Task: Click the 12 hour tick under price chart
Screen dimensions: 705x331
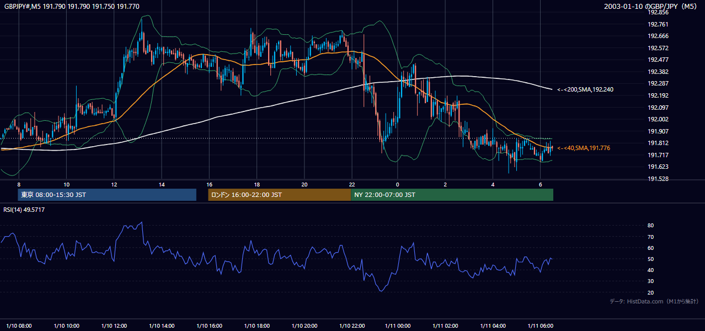Action: 114,184
